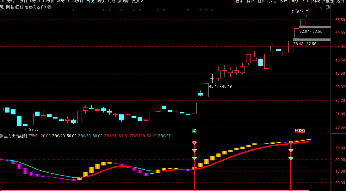Open the 主力出击副图 indicator settings circle icon
346x191 pixels.
click(x=1, y=136)
